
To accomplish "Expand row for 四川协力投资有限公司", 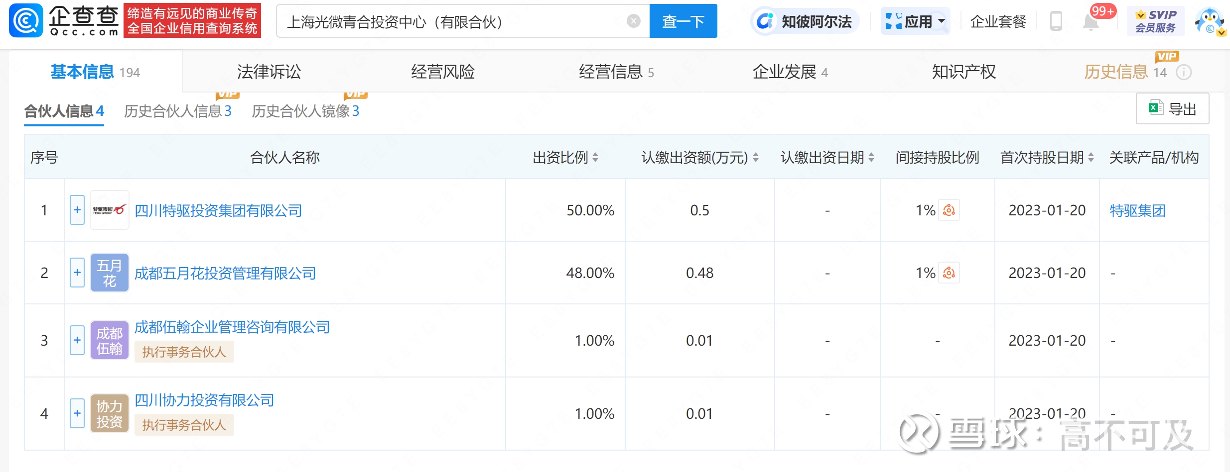I will point(77,413).
